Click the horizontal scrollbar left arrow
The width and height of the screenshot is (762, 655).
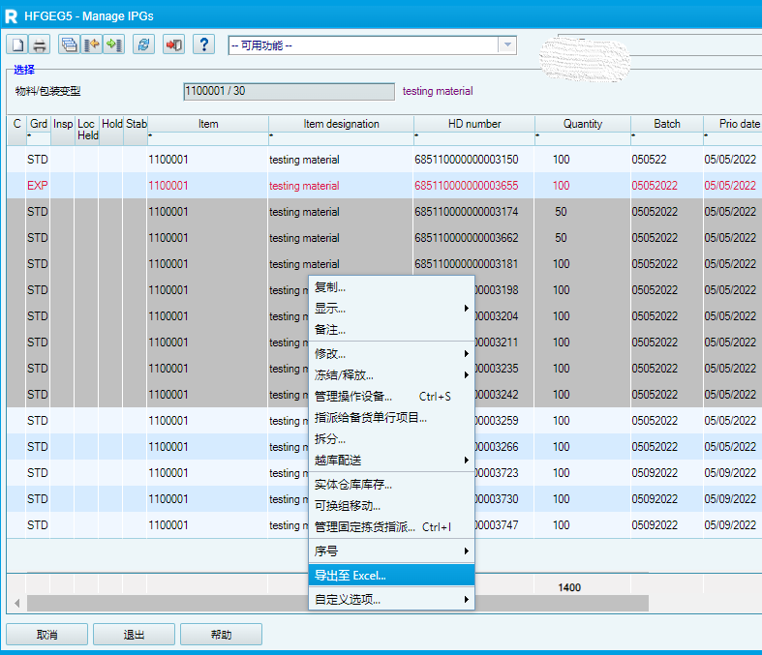(17, 603)
